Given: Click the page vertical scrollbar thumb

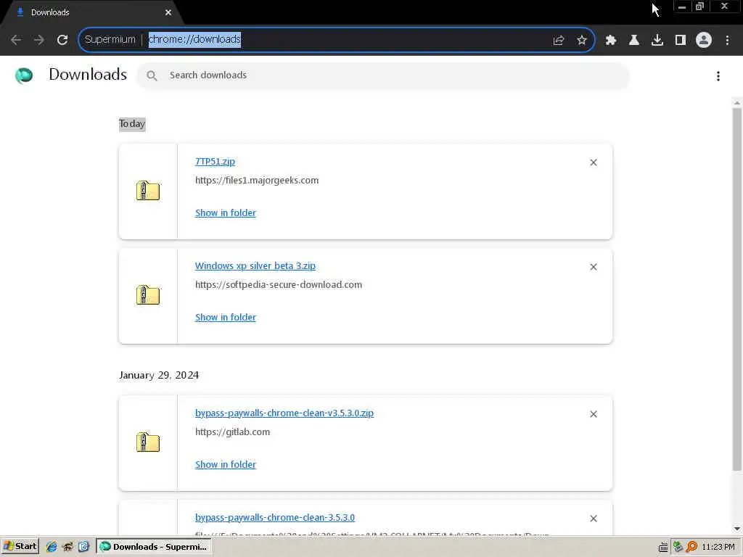Looking at the screenshot, I should (737, 289).
